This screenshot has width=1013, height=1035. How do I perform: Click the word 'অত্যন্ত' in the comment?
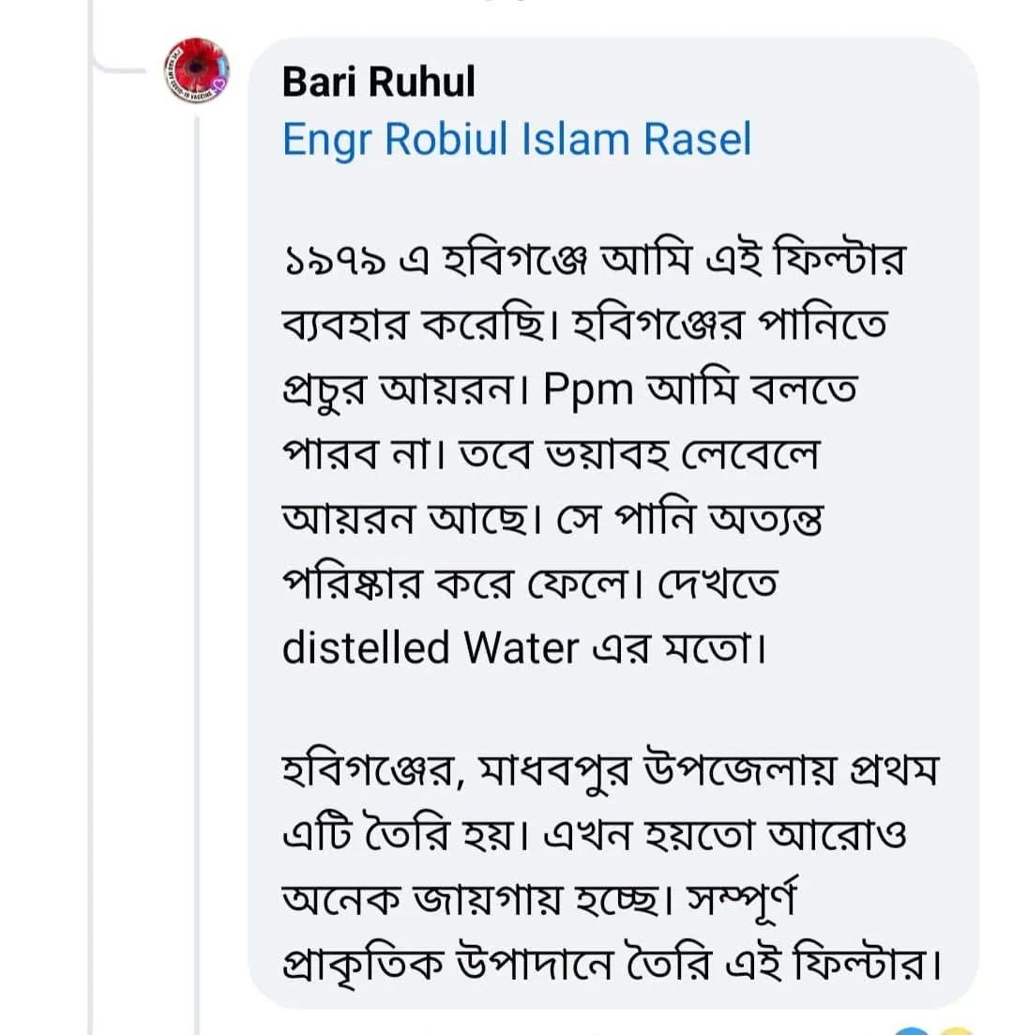coord(765,519)
